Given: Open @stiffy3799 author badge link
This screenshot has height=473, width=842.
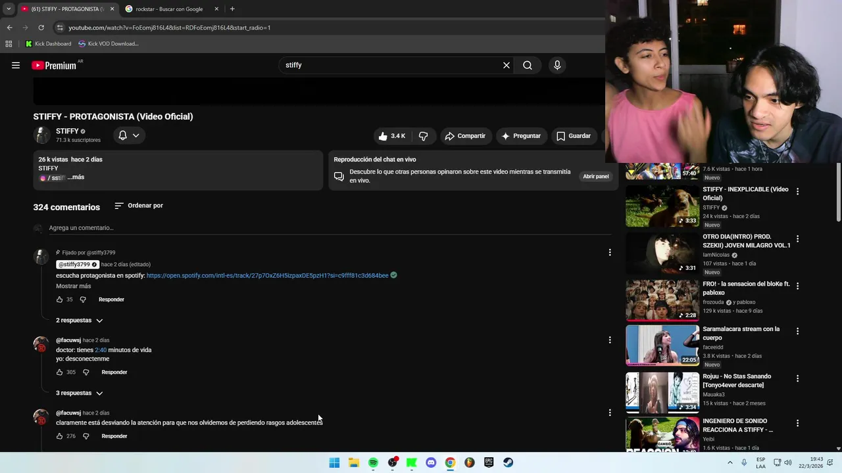Looking at the screenshot, I should [x=77, y=265].
